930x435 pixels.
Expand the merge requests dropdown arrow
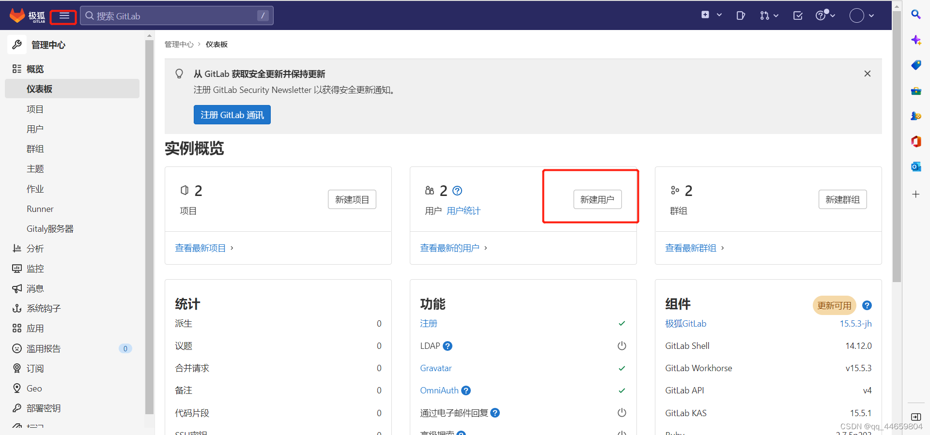coord(776,16)
